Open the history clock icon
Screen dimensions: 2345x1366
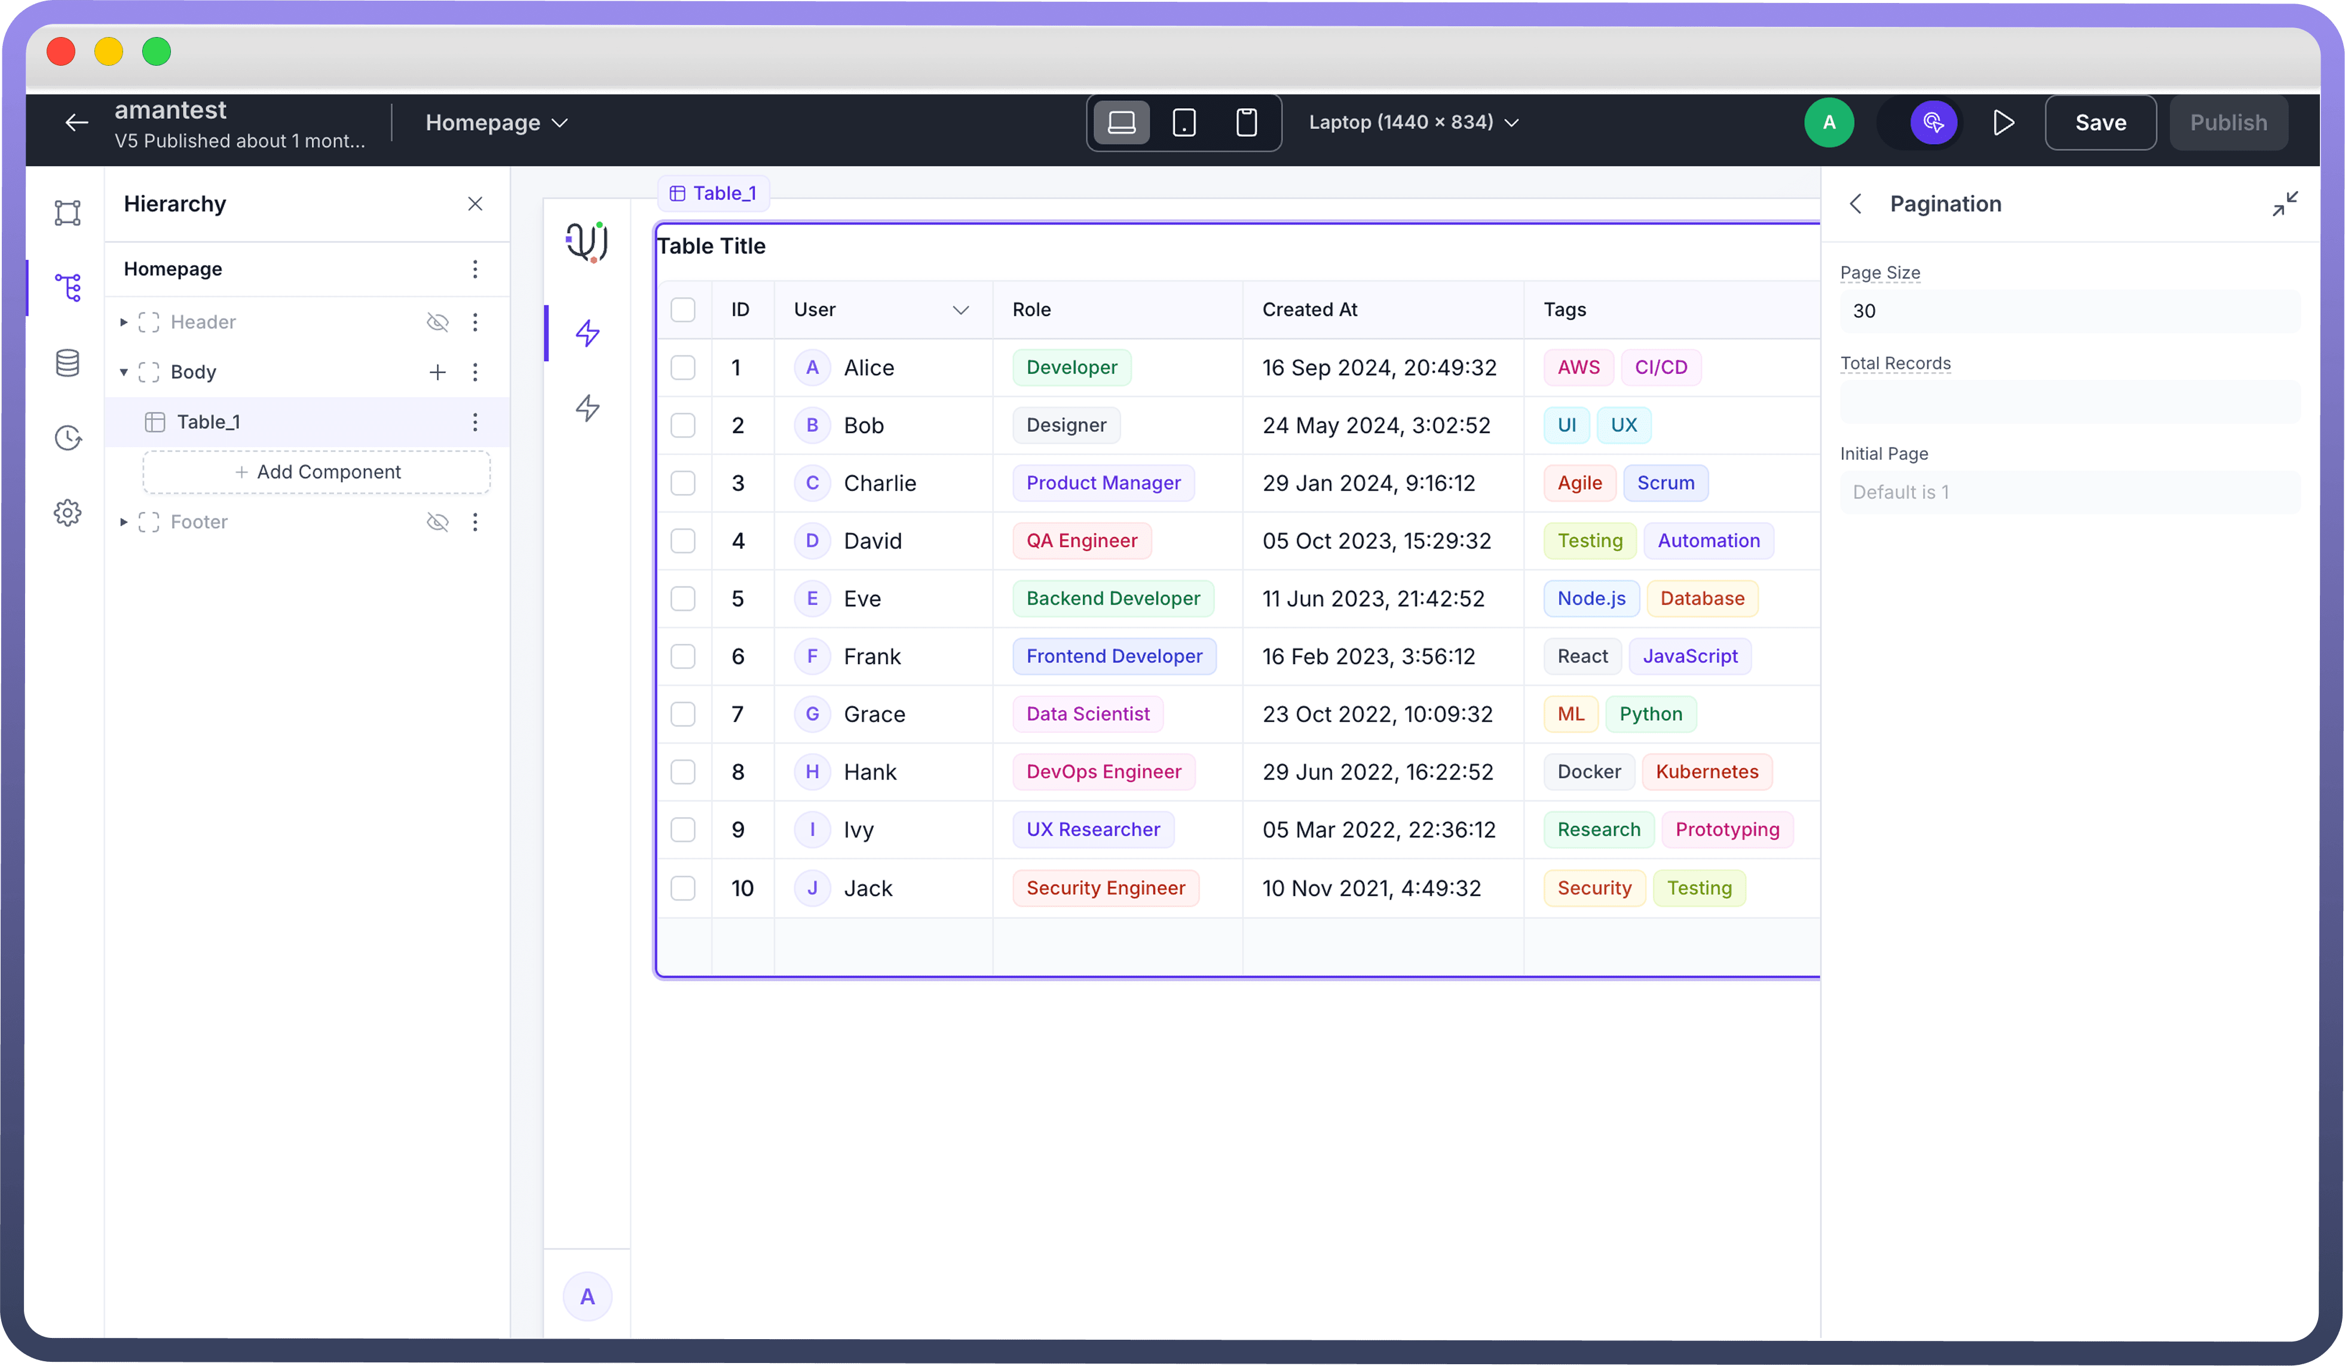click(x=67, y=438)
